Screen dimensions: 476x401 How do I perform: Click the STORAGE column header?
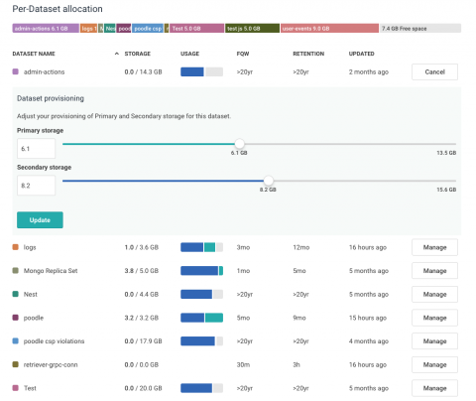pos(138,54)
